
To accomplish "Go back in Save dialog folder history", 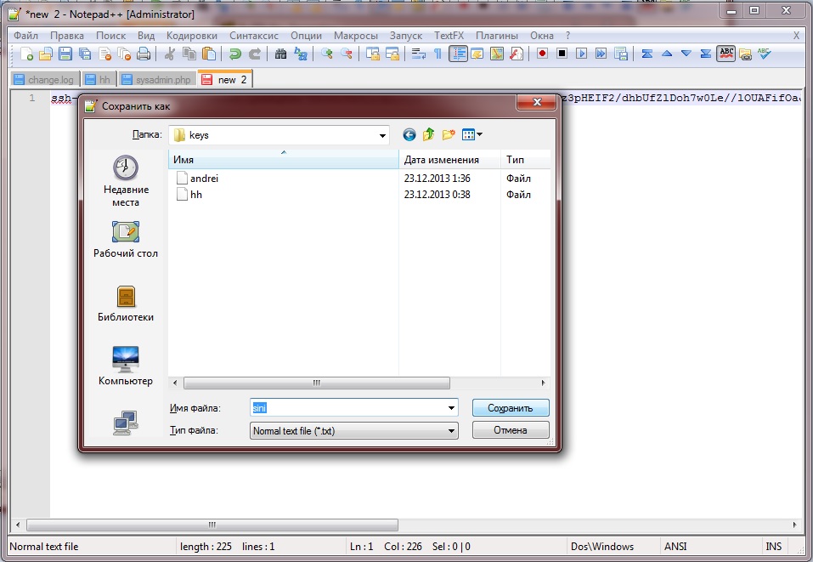I will [x=409, y=135].
